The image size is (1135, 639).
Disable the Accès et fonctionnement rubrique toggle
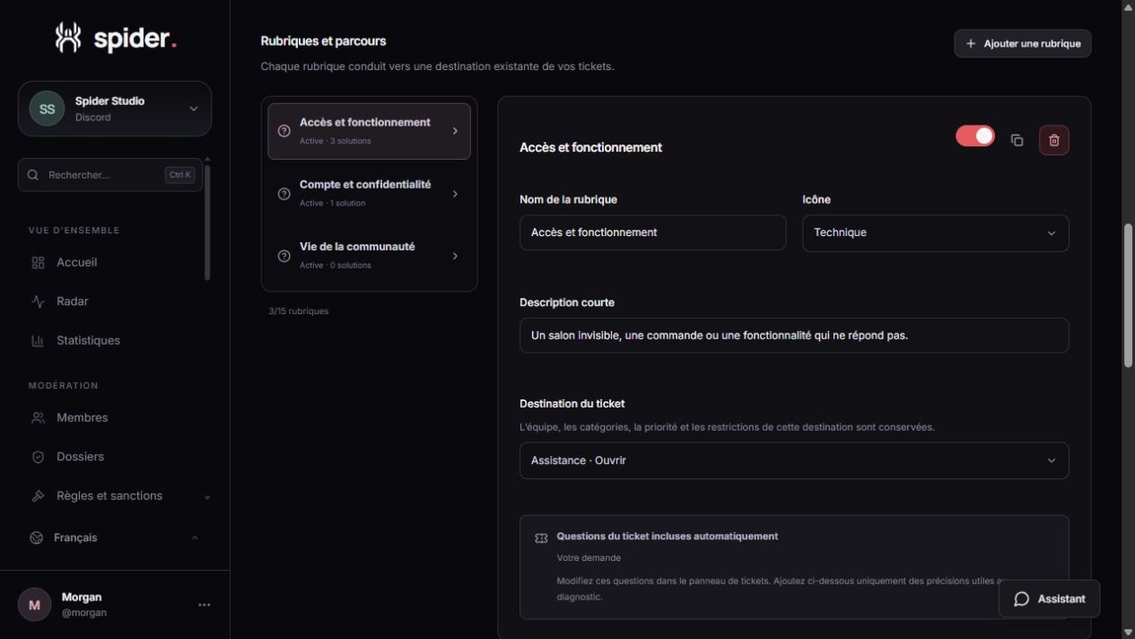pos(975,136)
